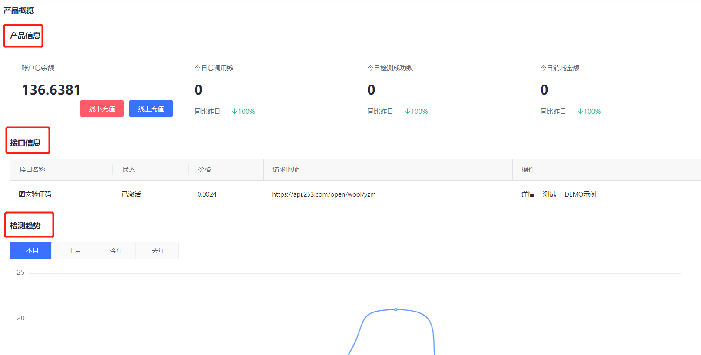Click the chart axis label 25
This screenshot has width=701, height=355.
point(21,273)
